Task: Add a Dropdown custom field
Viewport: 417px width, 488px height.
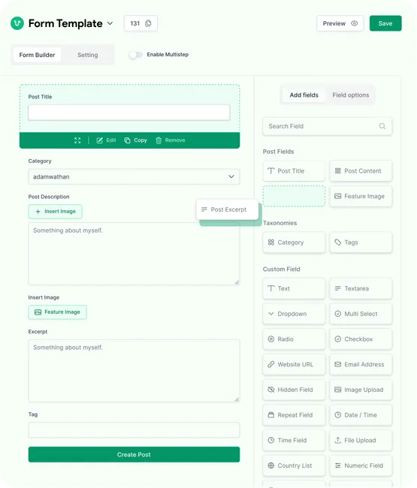Action: (x=294, y=314)
